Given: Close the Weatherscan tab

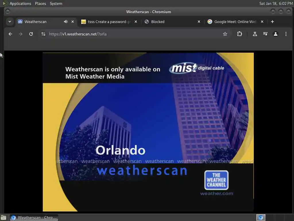Looking at the screenshot, I should (x=73, y=22).
